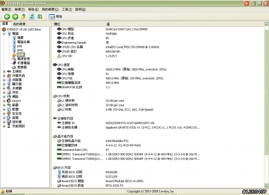Expand the 主機板 tree node
Image resolution: width=269 pixels, height=195 pixels.
tap(4, 71)
